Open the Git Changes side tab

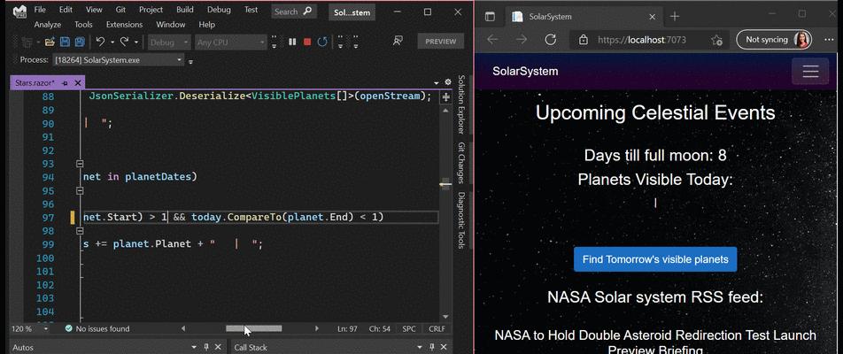click(460, 163)
